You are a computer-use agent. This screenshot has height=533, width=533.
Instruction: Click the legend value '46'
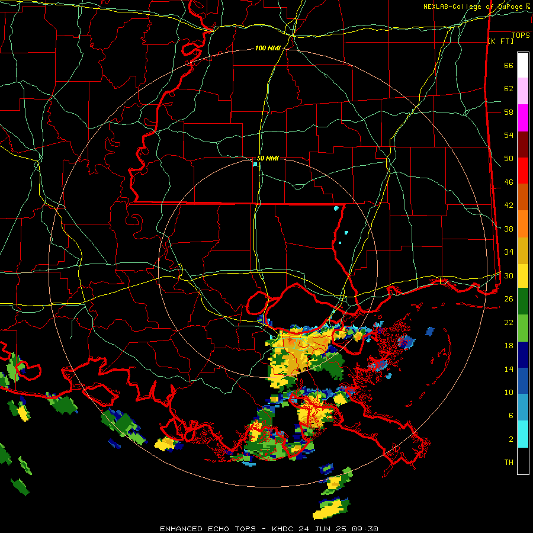tap(509, 182)
